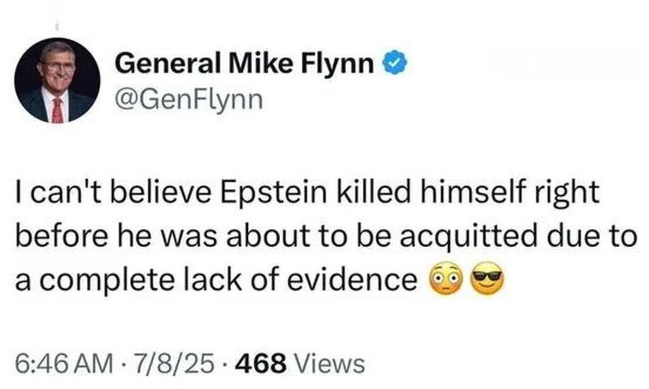Open the @GenFlynn handle link
The image size is (649, 389).
pyautogui.click(x=189, y=99)
